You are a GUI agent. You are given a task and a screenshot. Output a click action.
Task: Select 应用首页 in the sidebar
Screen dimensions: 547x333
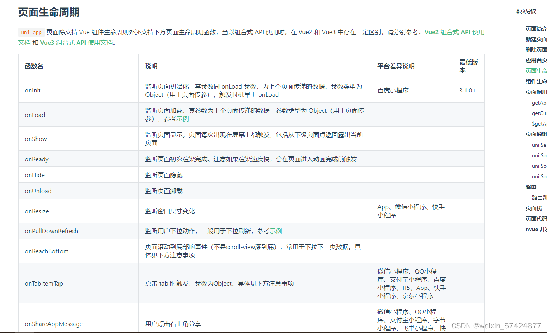pyautogui.click(x=536, y=60)
